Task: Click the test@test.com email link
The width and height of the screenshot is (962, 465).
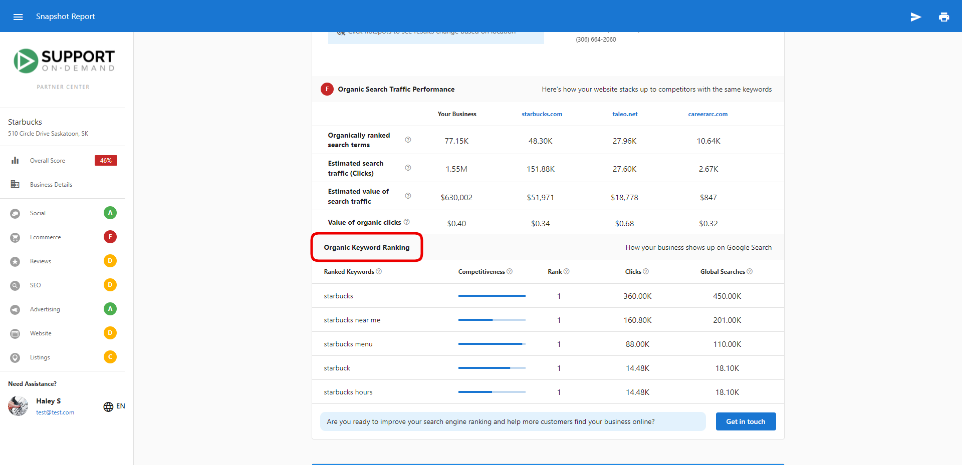Action: coord(55,412)
